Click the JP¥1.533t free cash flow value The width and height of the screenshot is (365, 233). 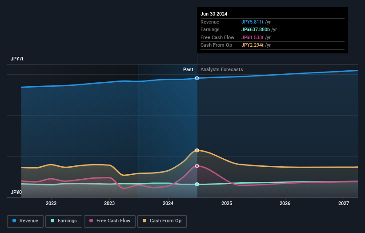pos(253,37)
